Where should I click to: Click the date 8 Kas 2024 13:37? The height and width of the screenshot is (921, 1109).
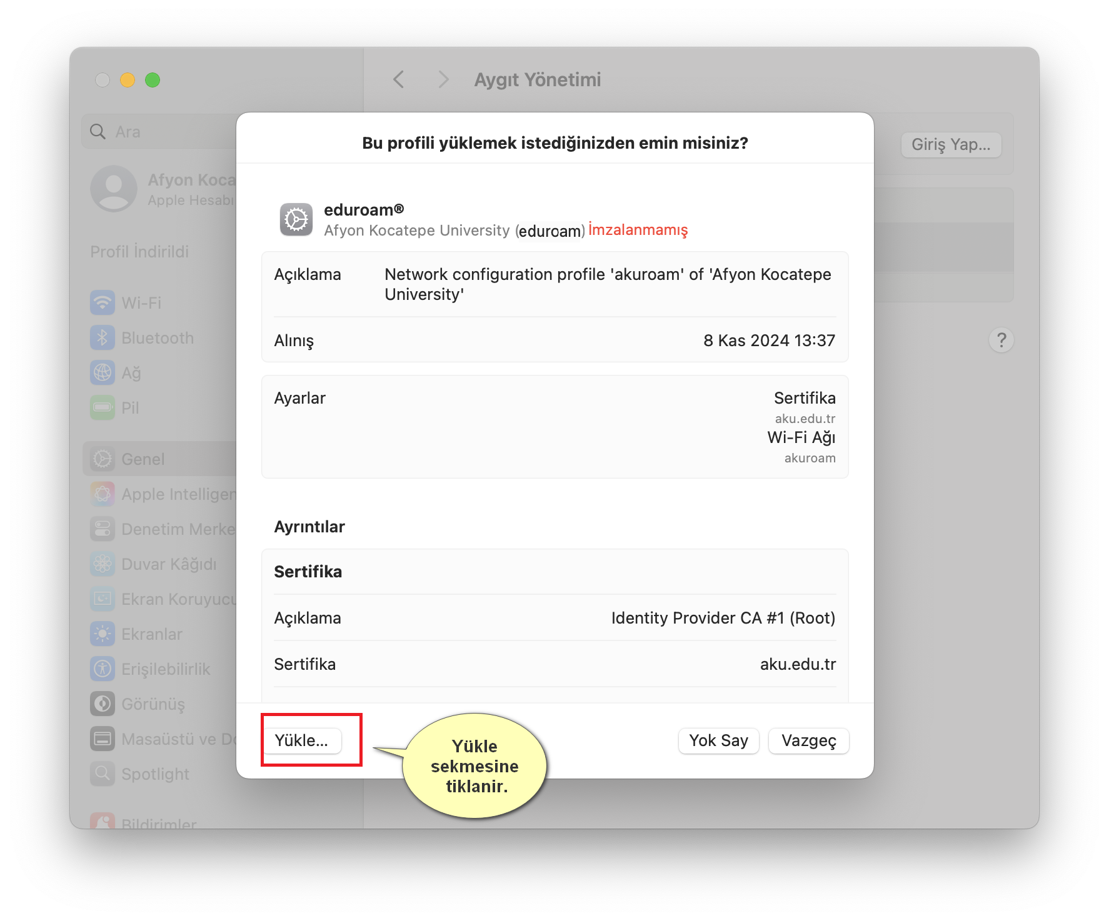[769, 341]
